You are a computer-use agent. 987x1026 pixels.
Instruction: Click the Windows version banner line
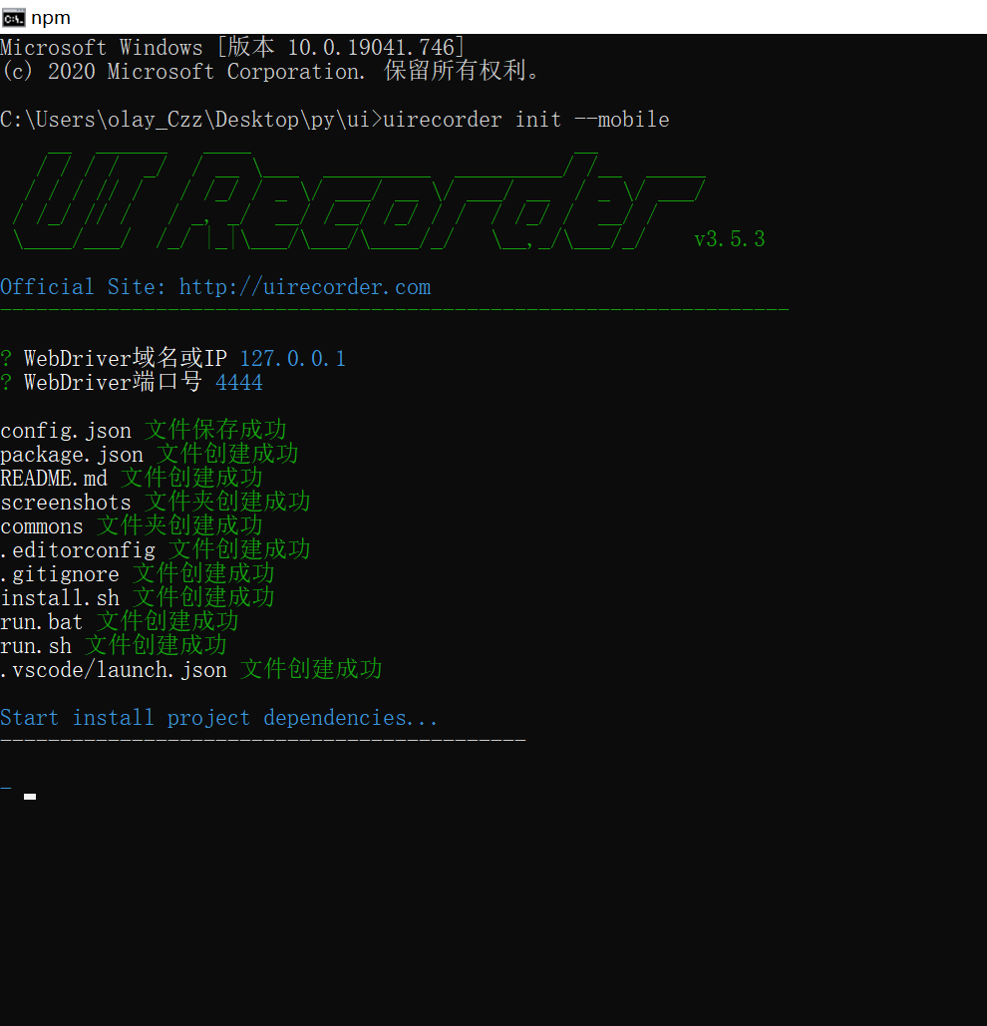[x=229, y=46]
